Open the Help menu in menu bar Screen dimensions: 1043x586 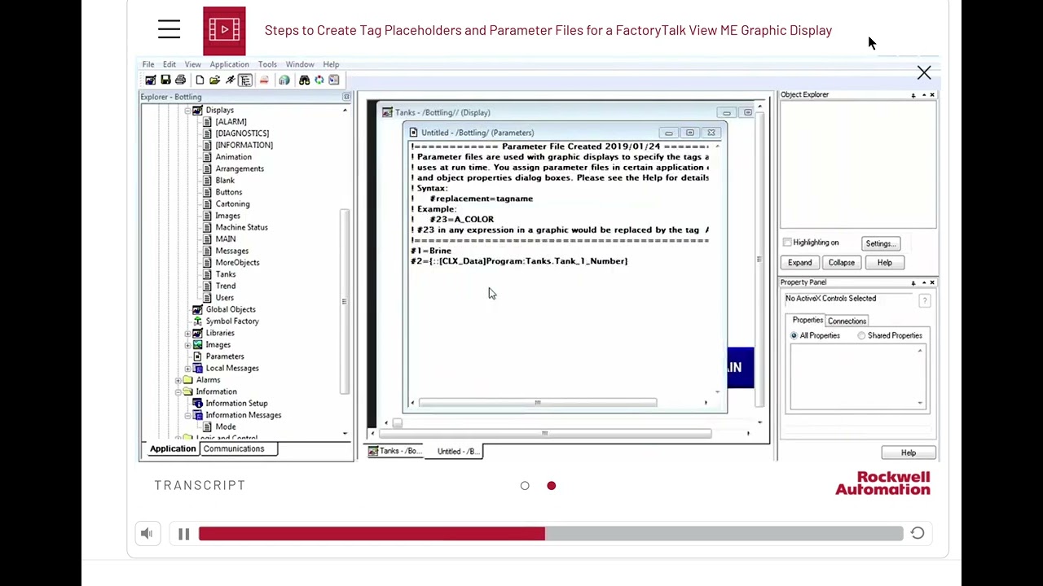coord(331,64)
